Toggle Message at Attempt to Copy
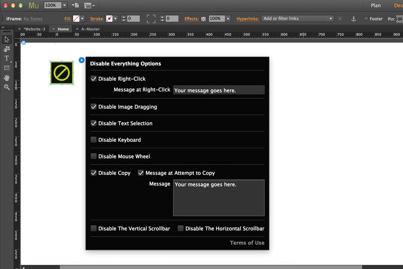 point(141,173)
